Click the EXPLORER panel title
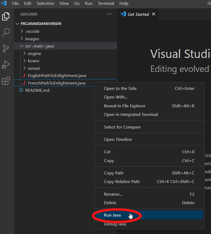The height and width of the screenshot is (234, 211). pos(29,14)
